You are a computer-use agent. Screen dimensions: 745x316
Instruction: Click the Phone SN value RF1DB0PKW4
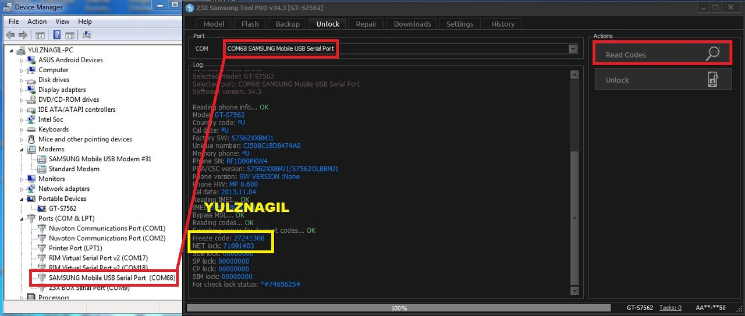tap(247, 161)
